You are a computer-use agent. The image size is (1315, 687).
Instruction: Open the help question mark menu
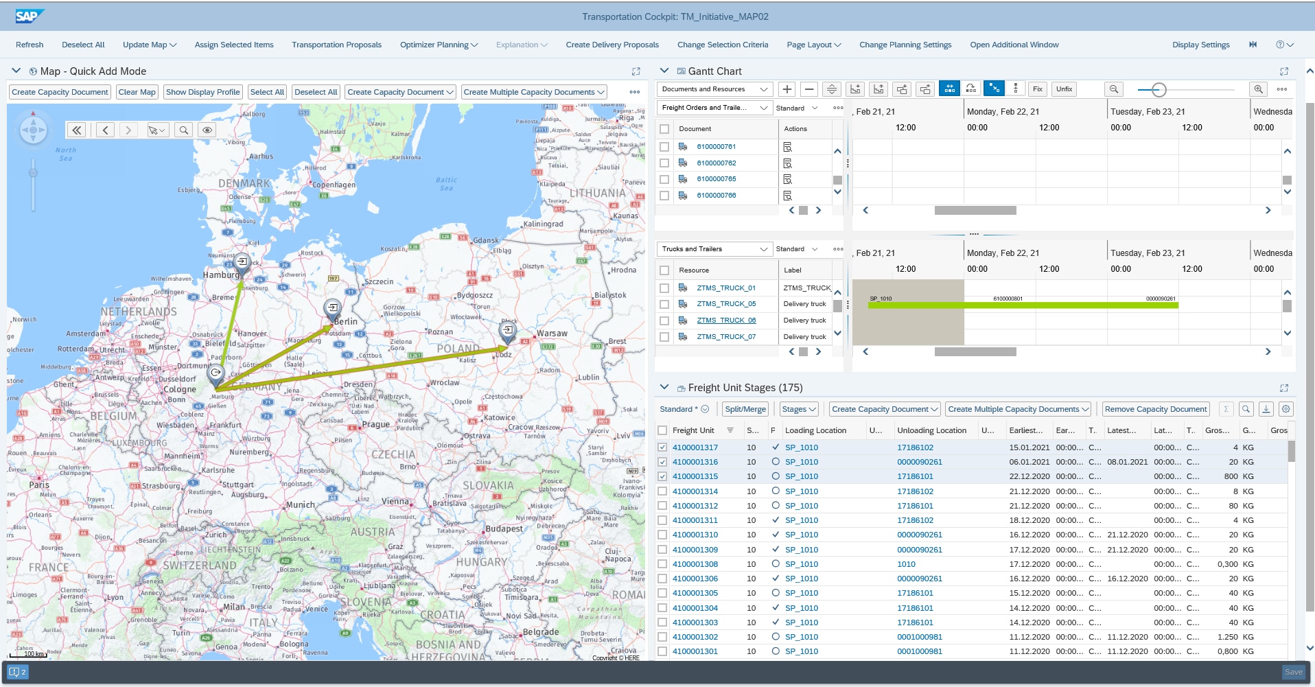1284,45
